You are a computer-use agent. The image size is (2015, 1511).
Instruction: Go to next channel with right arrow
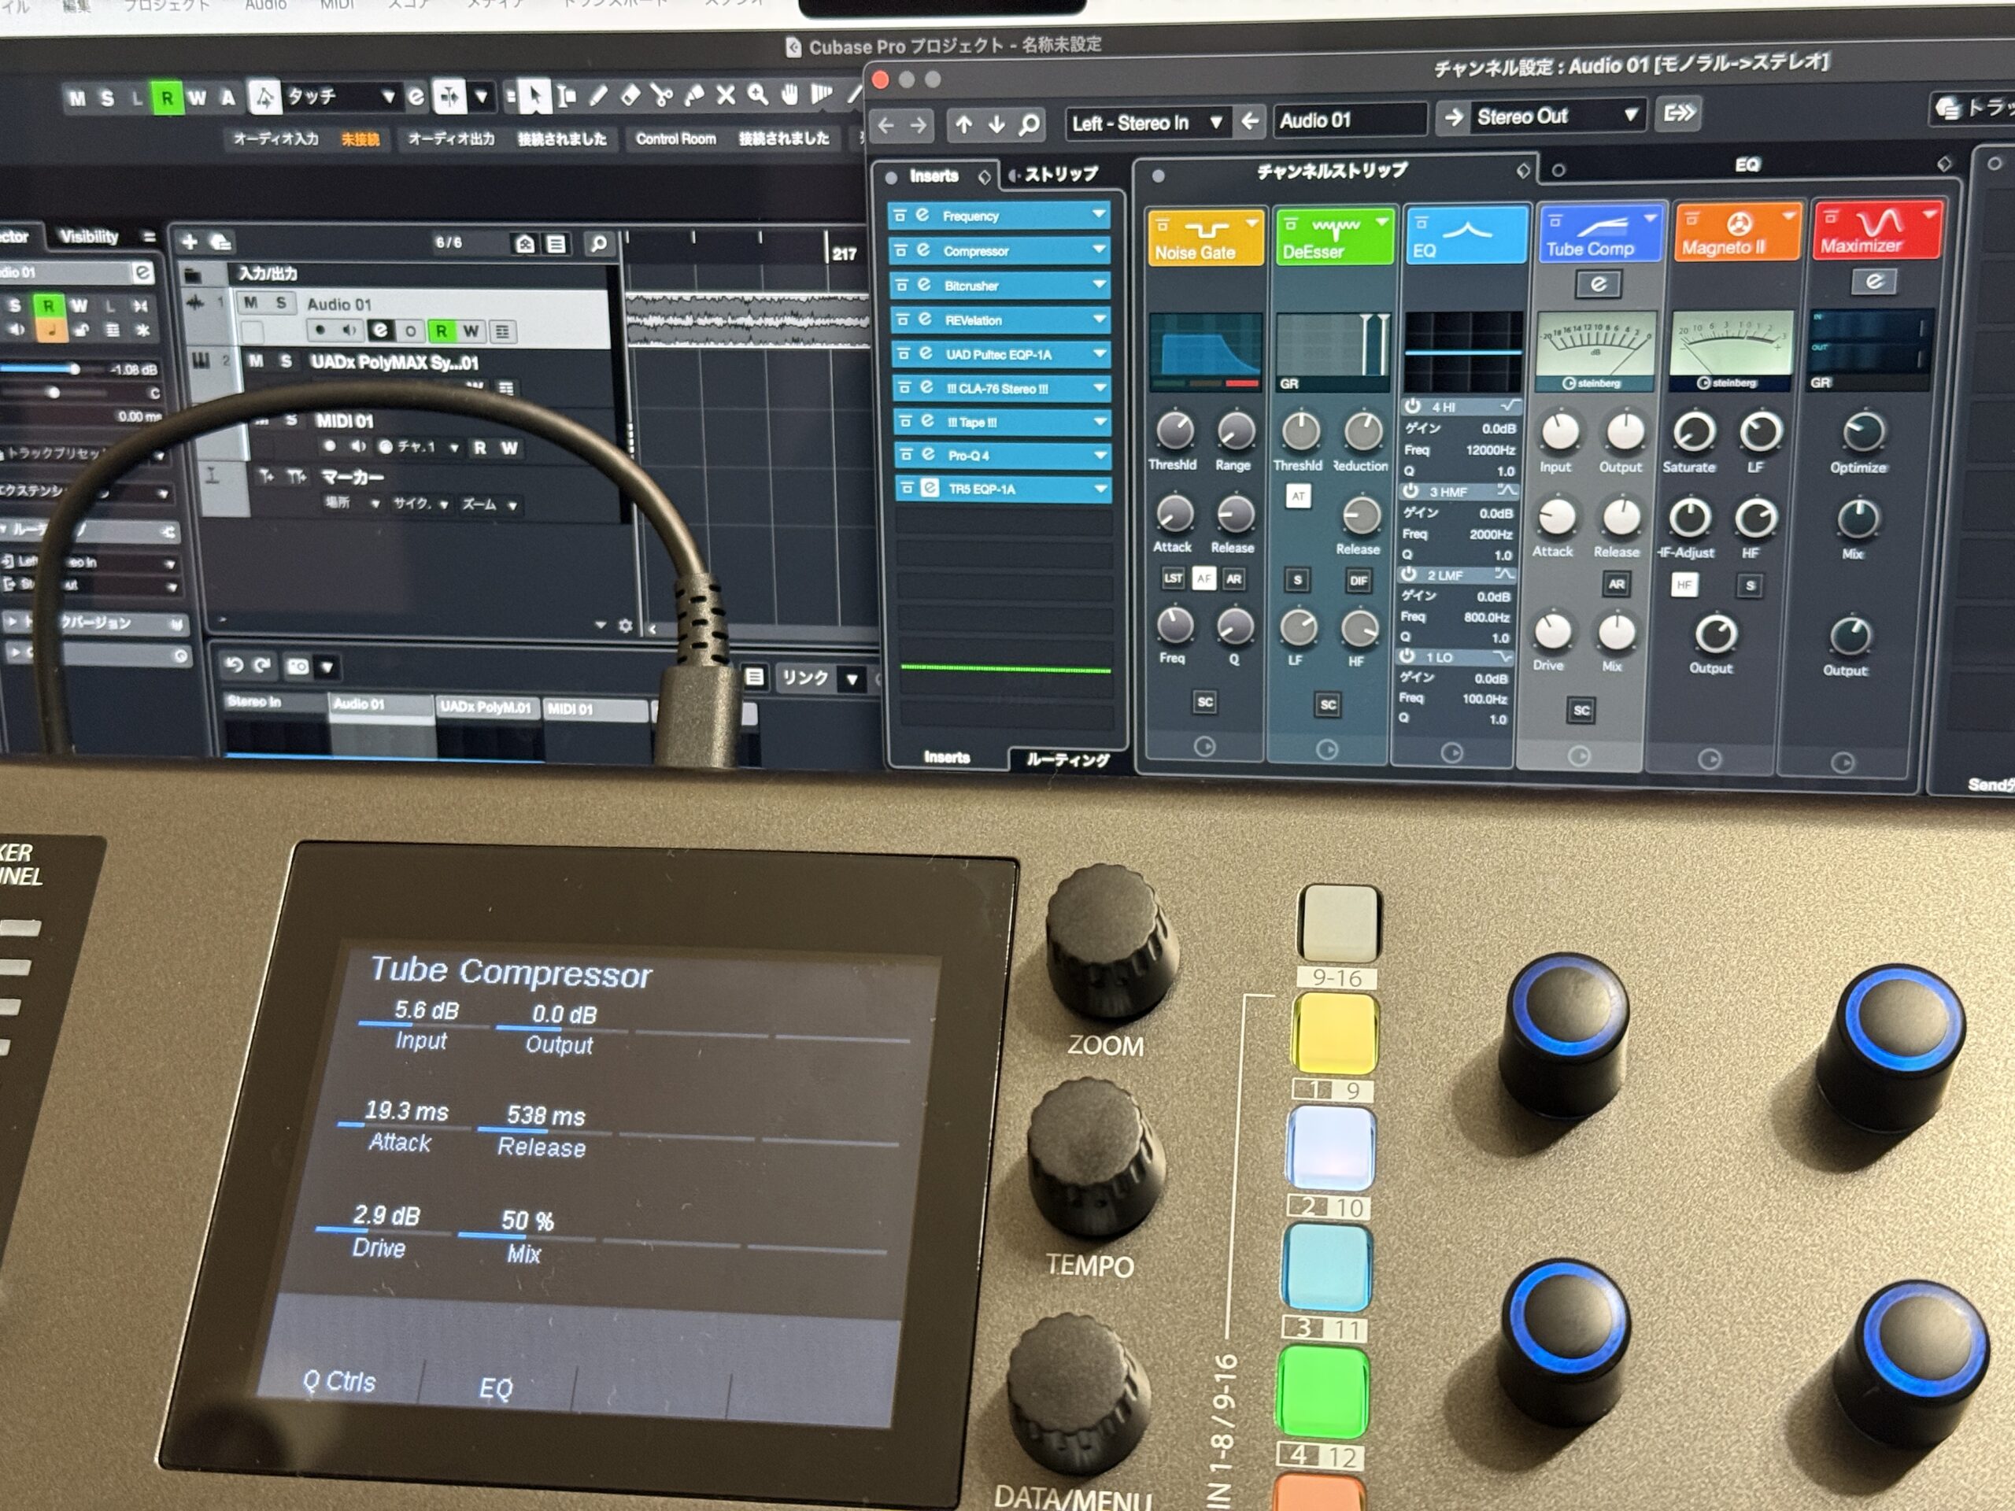click(x=919, y=125)
